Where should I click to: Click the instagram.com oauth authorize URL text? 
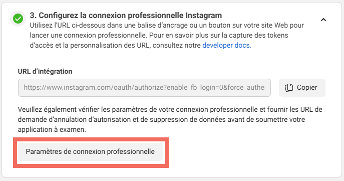coord(144,87)
